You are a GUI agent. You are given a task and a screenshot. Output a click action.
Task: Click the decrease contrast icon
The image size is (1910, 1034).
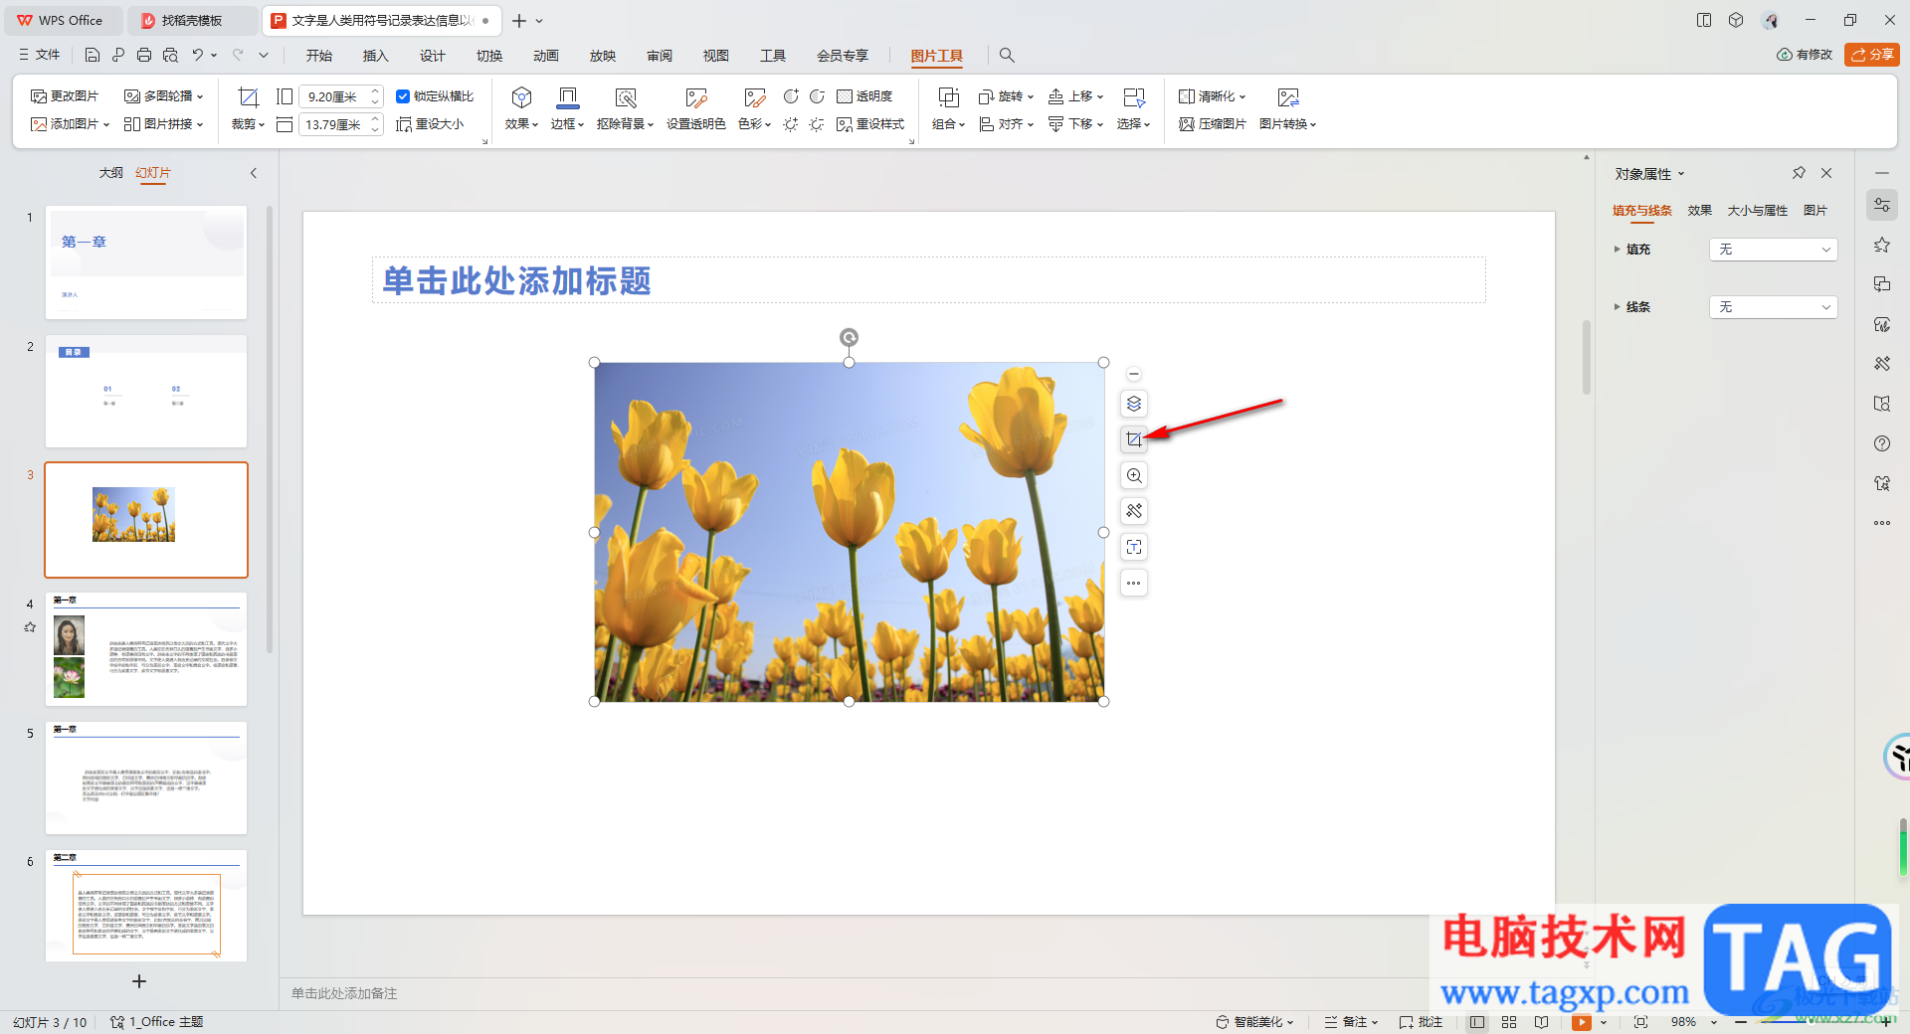pyautogui.click(x=817, y=96)
